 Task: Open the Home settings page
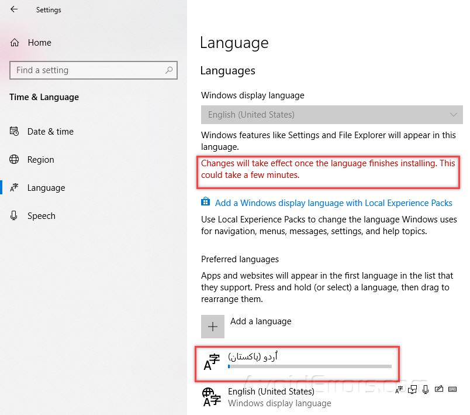[39, 43]
